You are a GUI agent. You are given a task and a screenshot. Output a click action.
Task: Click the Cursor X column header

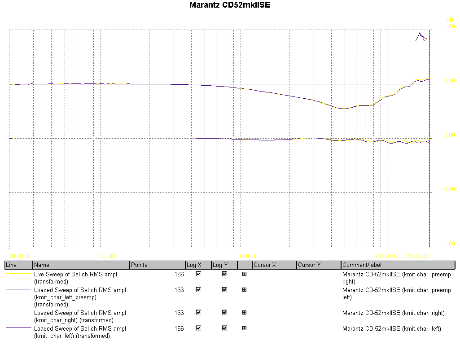pyautogui.click(x=274, y=265)
